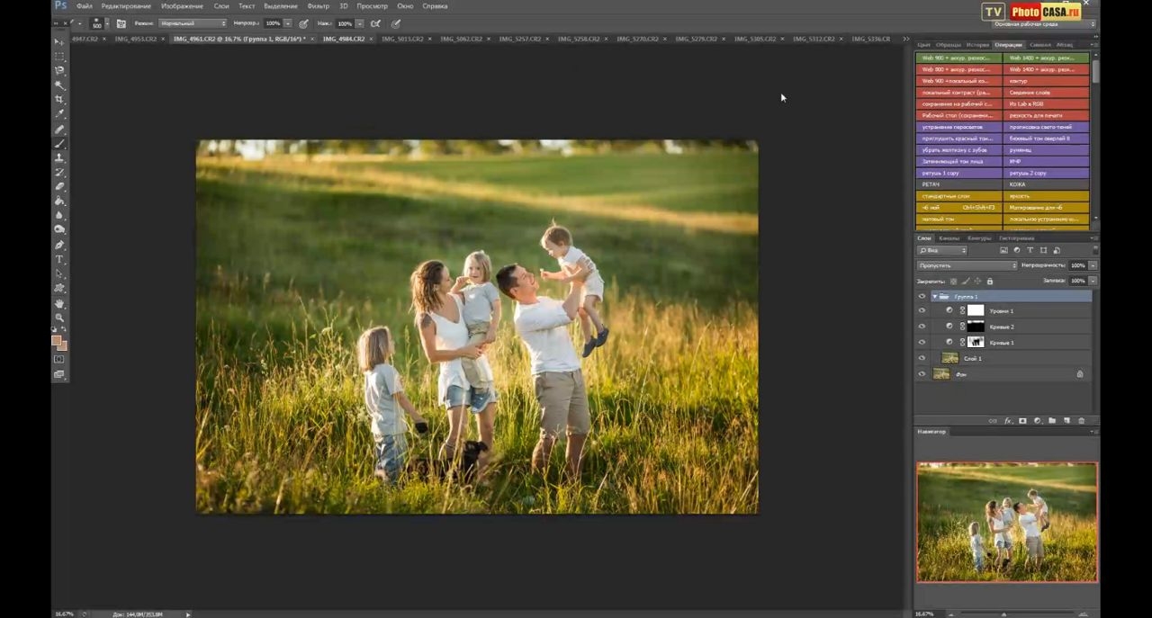
Task: Click the Create new layer icon
Action: (x=1066, y=421)
